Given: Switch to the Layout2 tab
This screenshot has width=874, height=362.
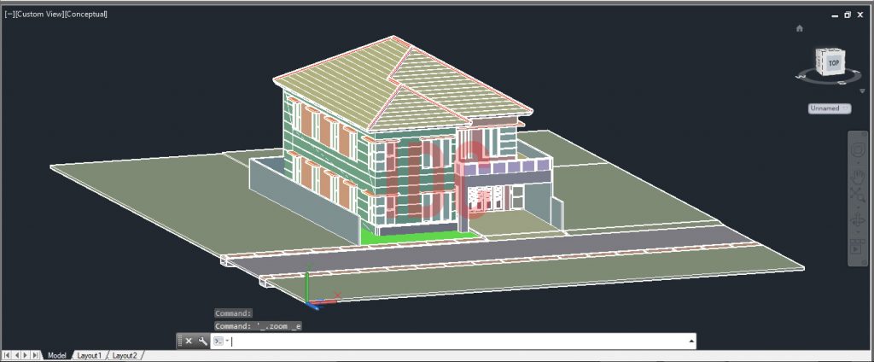Looking at the screenshot, I should pos(125,355).
